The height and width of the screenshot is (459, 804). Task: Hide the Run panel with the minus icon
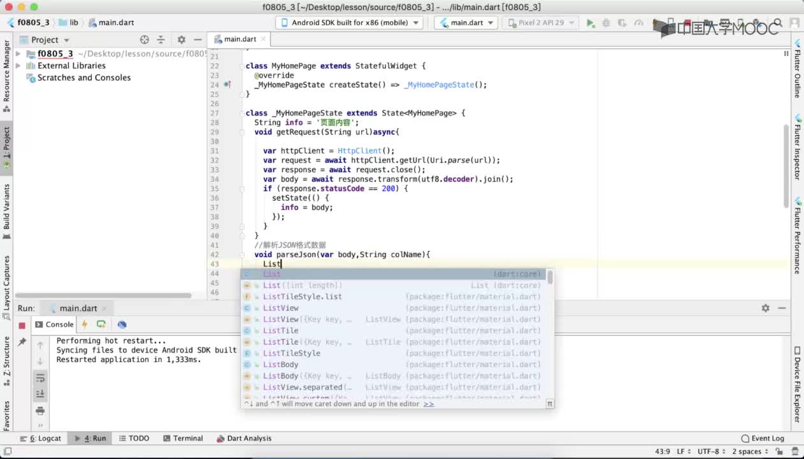(x=783, y=308)
